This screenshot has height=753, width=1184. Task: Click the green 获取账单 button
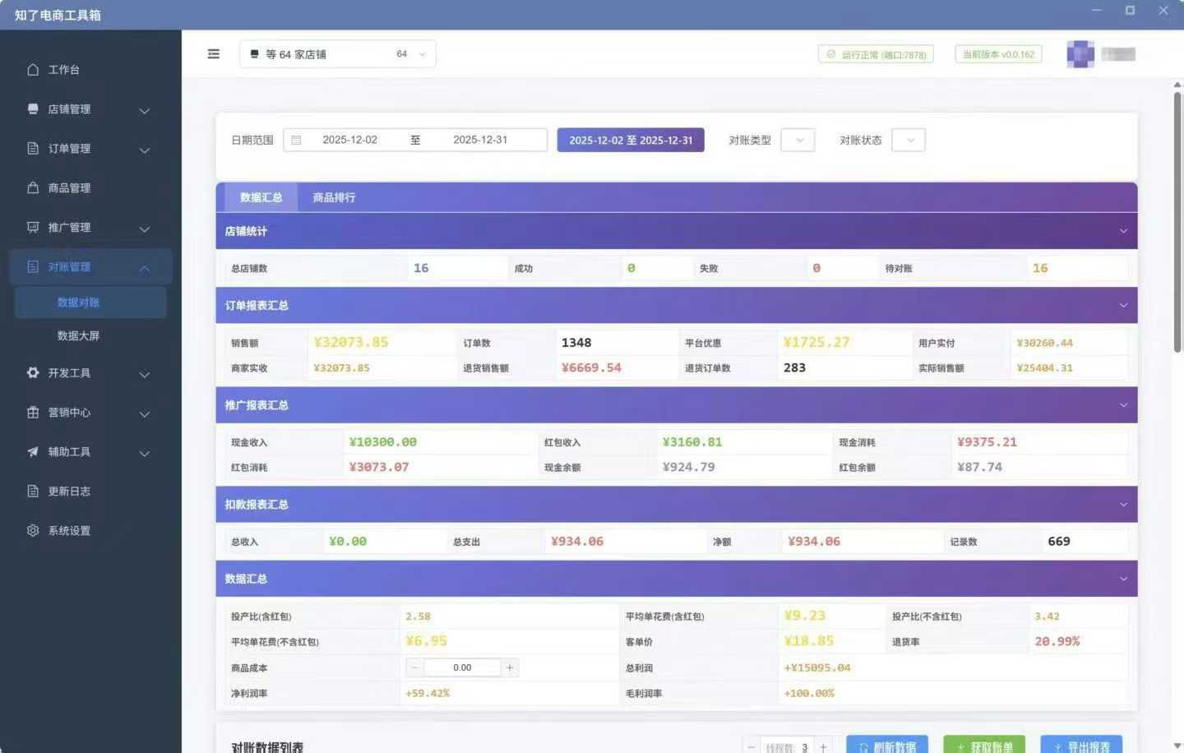pyautogui.click(x=984, y=746)
